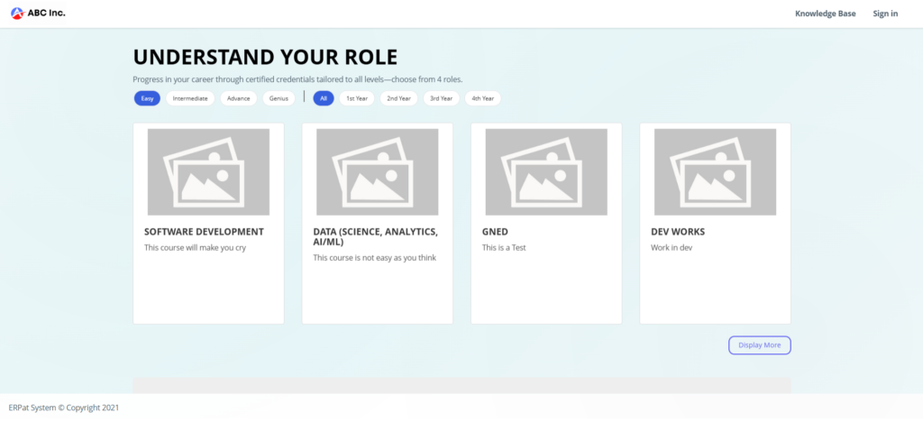The height and width of the screenshot is (422, 923).
Task: Select the All years filter
Action: tap(324, 98)
